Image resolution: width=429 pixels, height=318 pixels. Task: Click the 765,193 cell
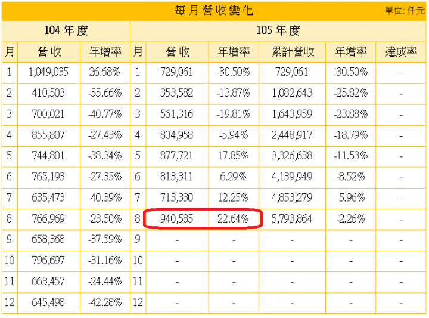point(49,177)
